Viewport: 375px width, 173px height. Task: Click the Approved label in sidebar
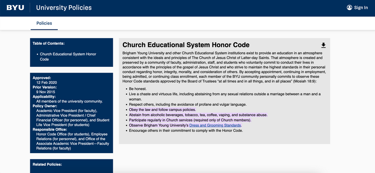42,78
